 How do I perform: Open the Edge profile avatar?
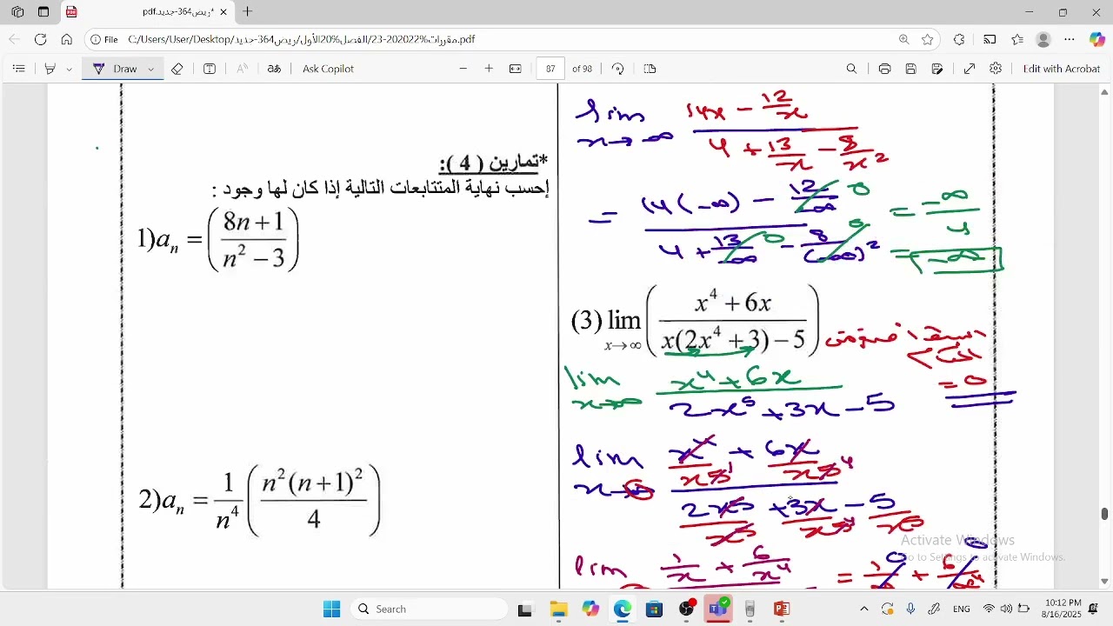(1044, 39)
